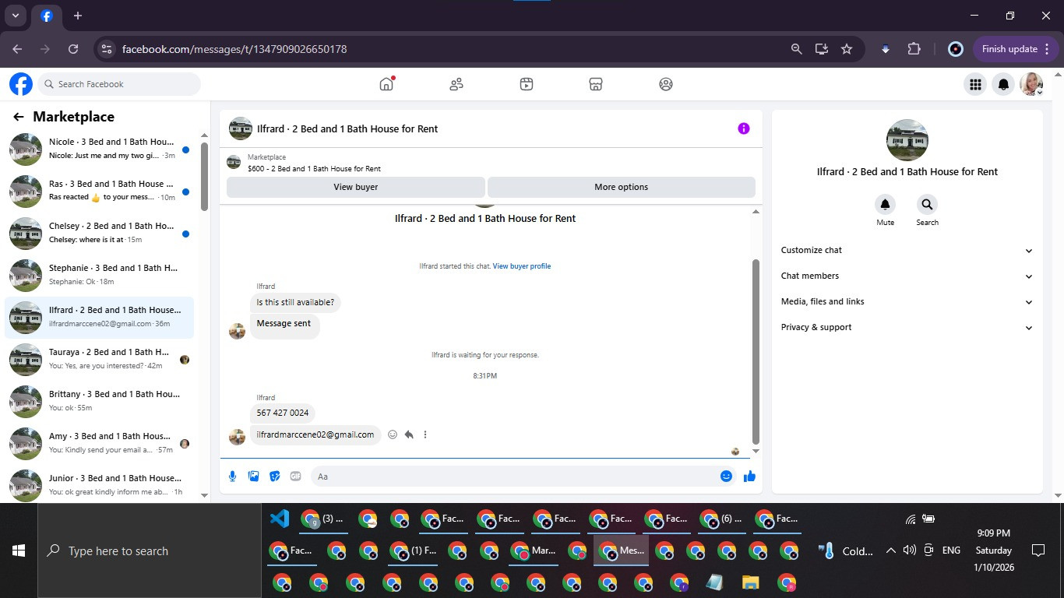Click the $600 listing title link
This screenshot has width=1064, height=598.
pyautogui.click(x=314, y=168)
